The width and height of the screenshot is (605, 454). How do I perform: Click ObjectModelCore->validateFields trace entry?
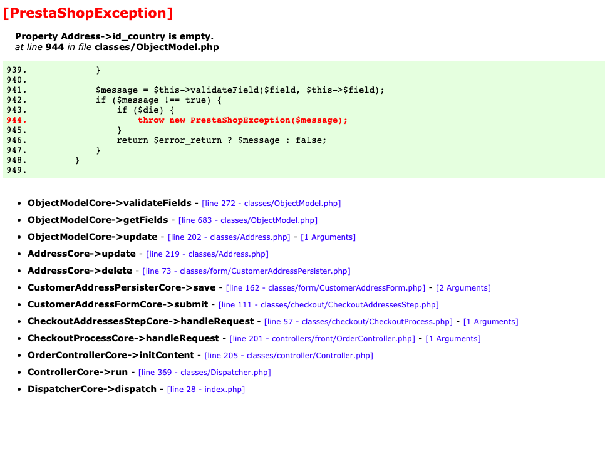[110, 204]
